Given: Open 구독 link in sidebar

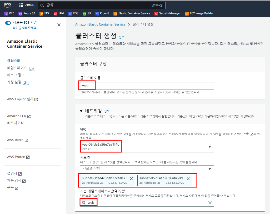Looking at the screenshot, I should [10, 188].
